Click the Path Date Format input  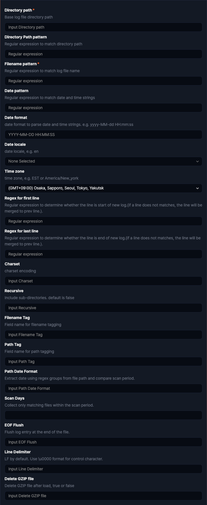click(x=103, y=388)
